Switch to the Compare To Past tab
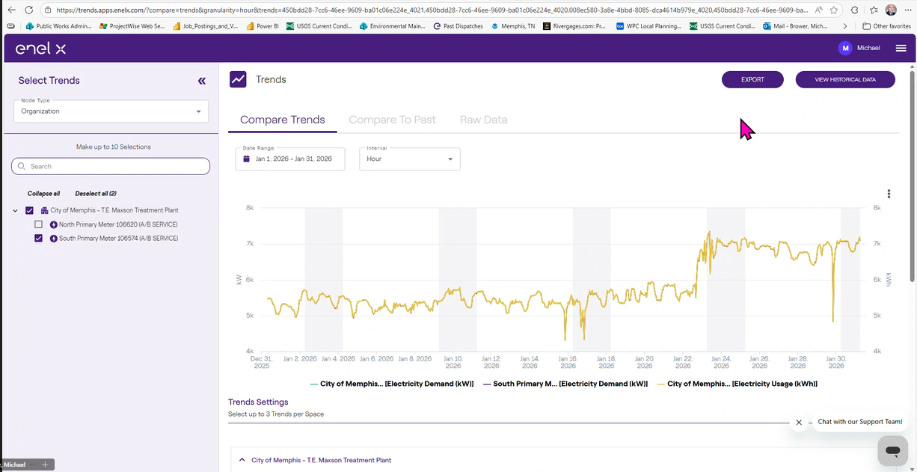Viewport: 917px width, 472px height. pos(392,120)
